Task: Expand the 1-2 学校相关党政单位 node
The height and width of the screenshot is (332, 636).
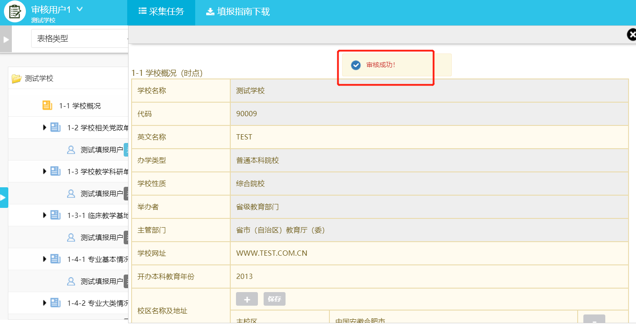Action: click(44, 128)
